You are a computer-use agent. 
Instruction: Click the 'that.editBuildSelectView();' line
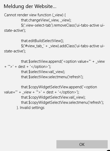point(42,41)
